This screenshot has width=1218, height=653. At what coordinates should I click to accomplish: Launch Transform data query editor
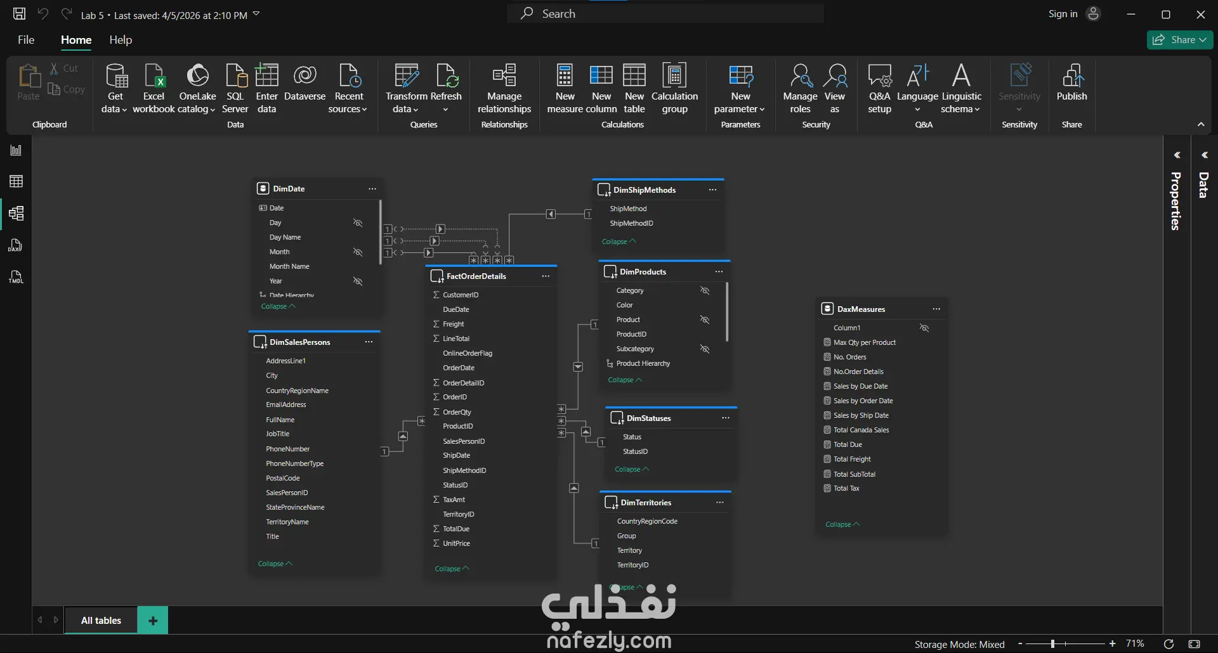[406, 89]
